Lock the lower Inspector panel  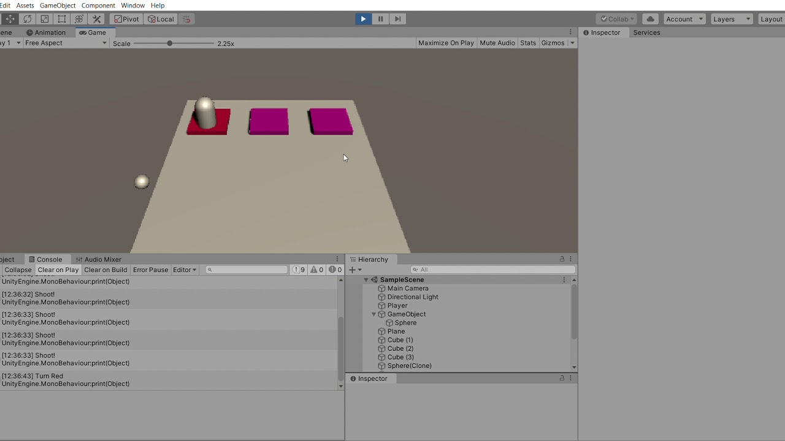(562, 379)
